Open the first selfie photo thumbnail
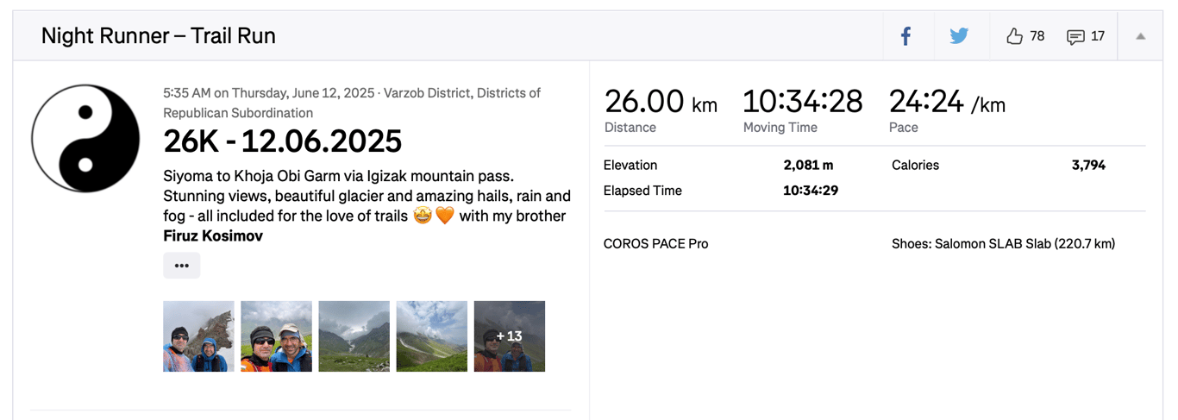Screen dimensions: 1178x420 tap(198, 336)
